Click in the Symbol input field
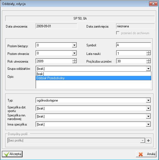Screen dimensions: 159x160 click(133, 45)
